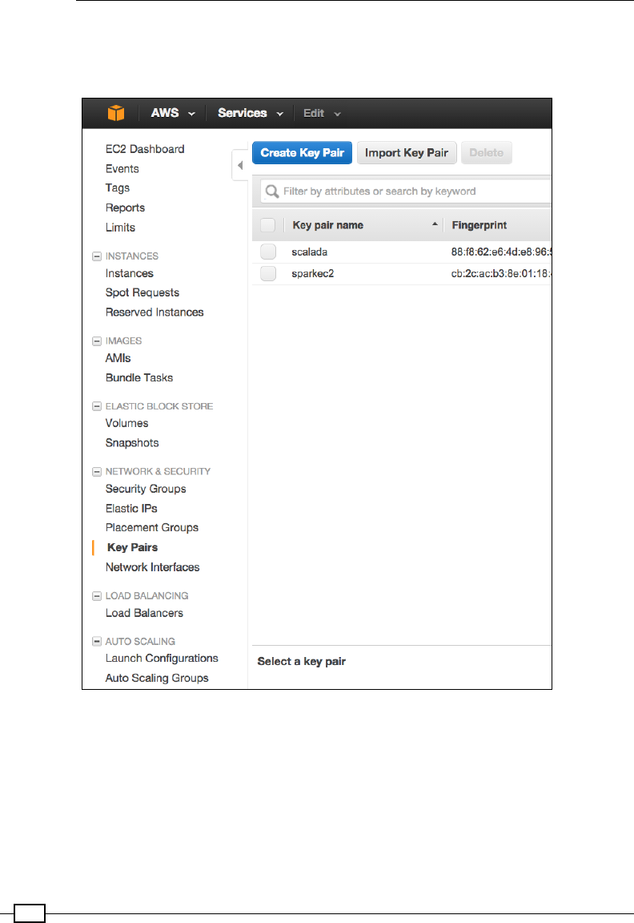
Task: Collapse the LOAD BALANCING section
Action: [x=97, y=596]
